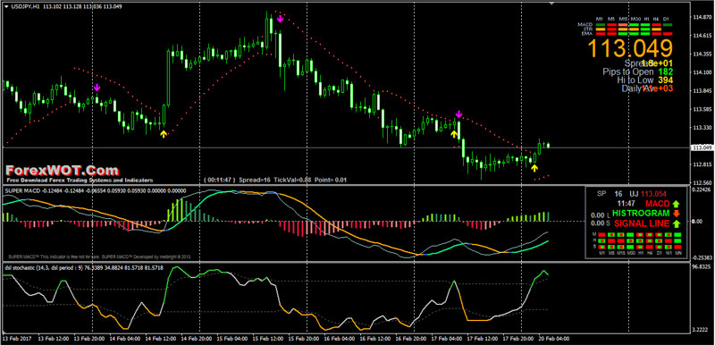Click the USDJPY,H1 symbol title text
715x345 pixels.
click(x=25, y=6)
